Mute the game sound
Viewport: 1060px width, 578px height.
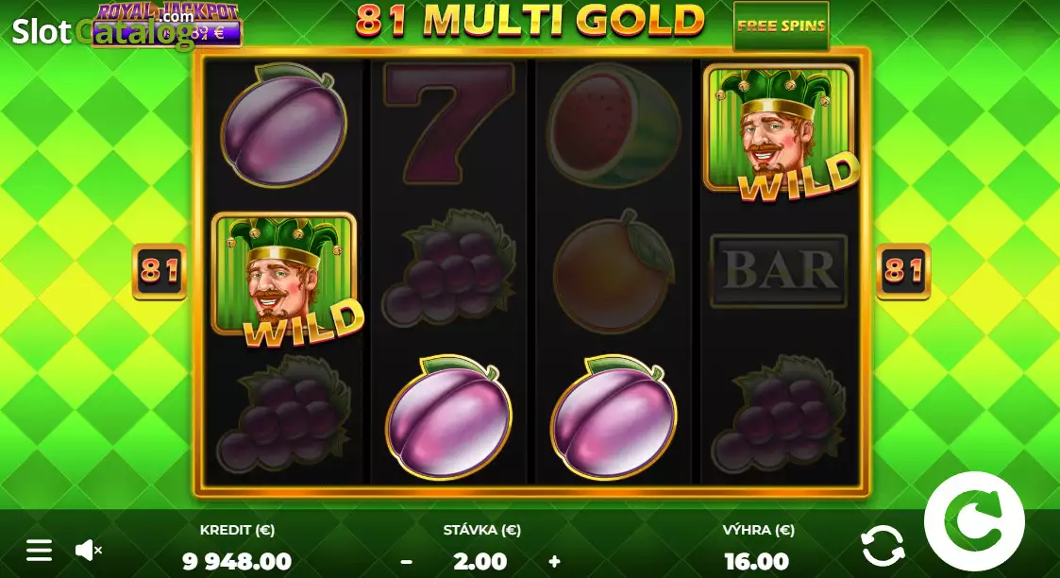coord(88,551)
